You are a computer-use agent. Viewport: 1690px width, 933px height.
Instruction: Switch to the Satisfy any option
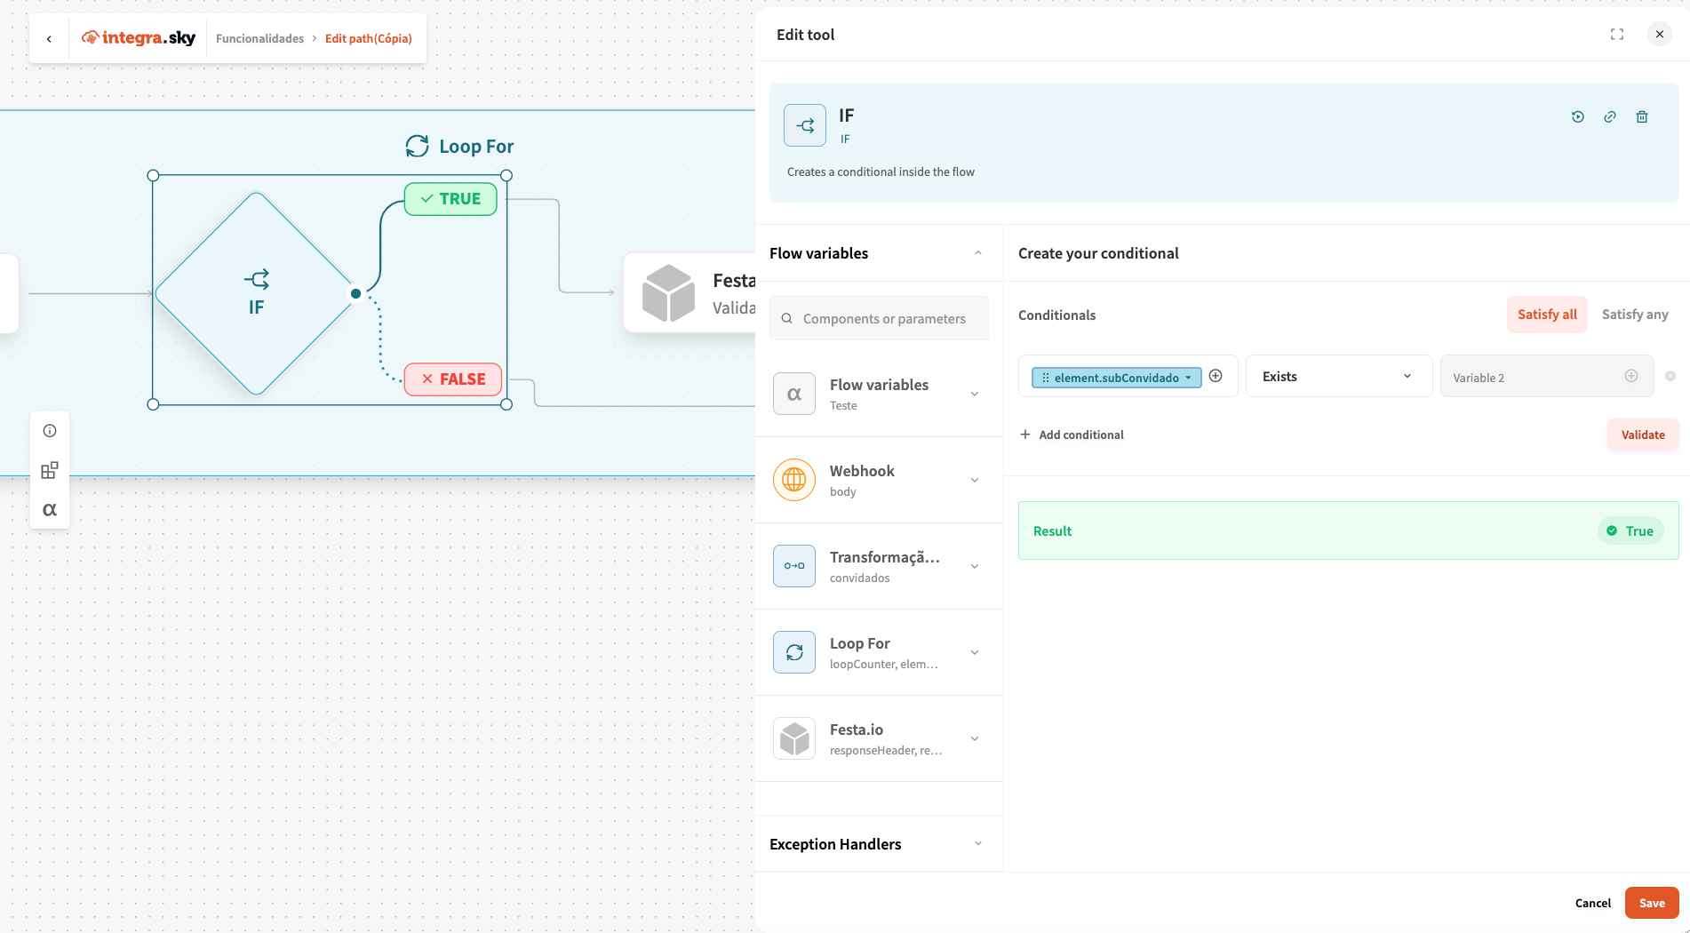(1634, 315)
